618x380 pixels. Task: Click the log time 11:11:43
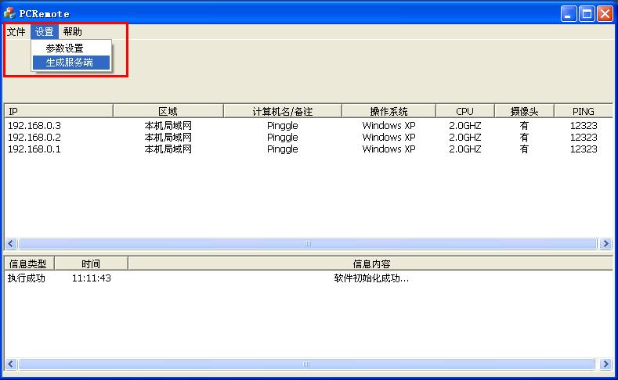coord(92,278)
